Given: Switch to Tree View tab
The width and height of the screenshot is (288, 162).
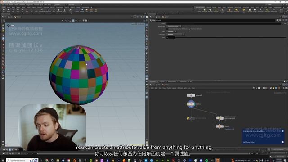Looking at the screenshot, I should (162, 82).
